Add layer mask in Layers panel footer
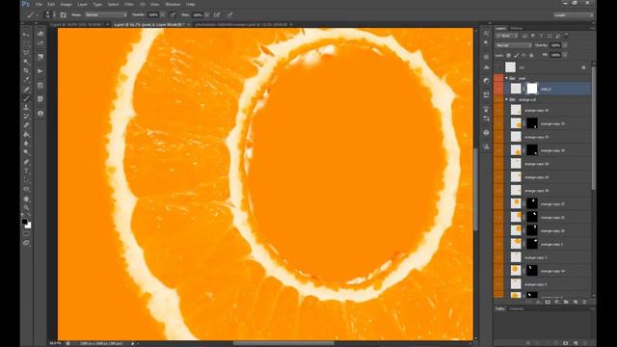 pos(548,302)
